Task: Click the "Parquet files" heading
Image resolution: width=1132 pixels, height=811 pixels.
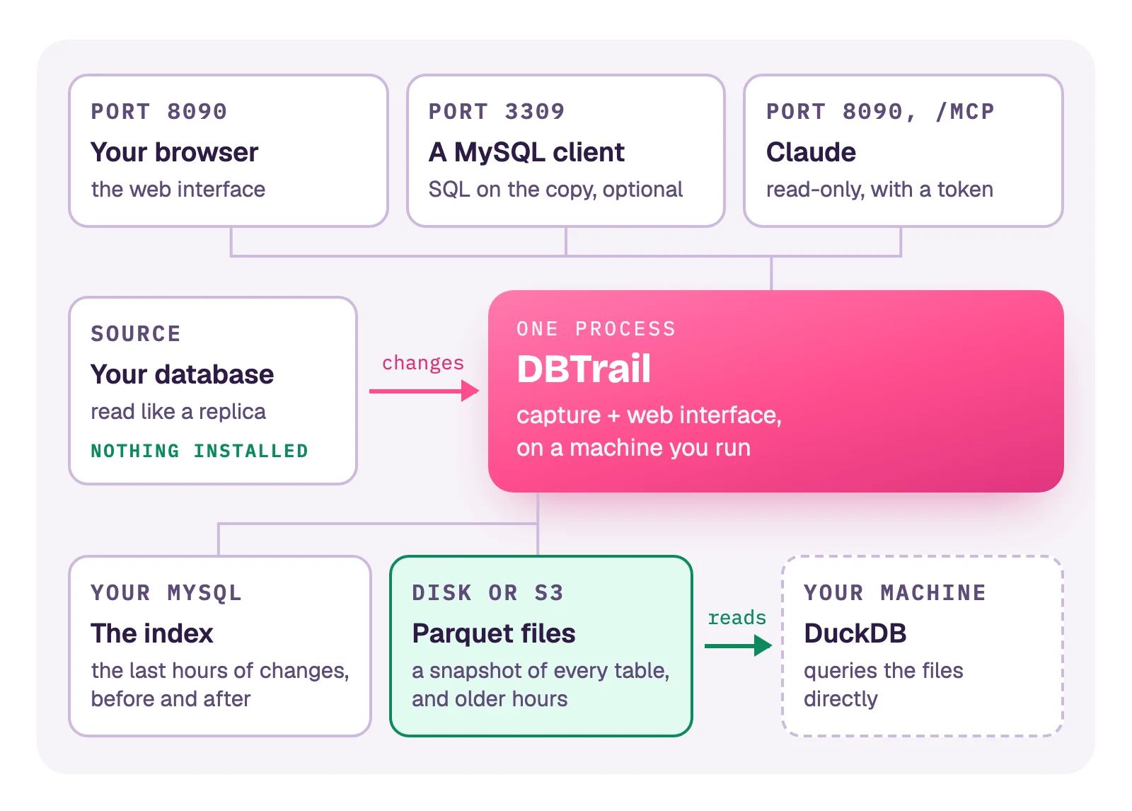Action: click(x=493, y=633)
